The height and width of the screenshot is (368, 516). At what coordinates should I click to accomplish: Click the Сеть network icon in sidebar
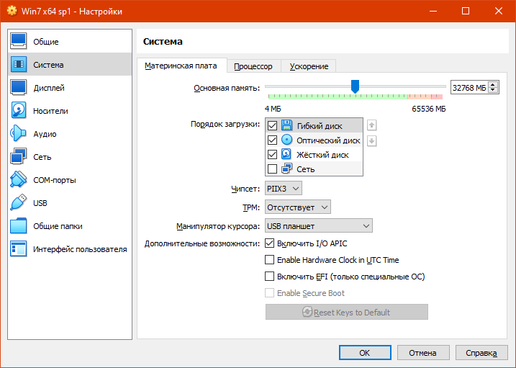click(19, 157)
